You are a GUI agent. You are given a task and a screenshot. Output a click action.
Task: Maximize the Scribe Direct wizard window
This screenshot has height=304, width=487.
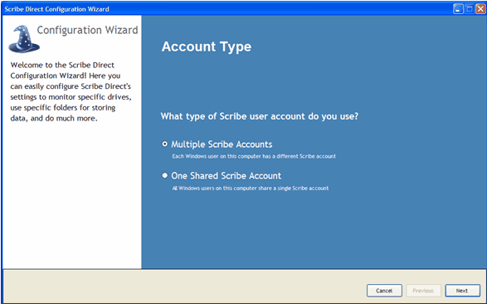point(470,9)
